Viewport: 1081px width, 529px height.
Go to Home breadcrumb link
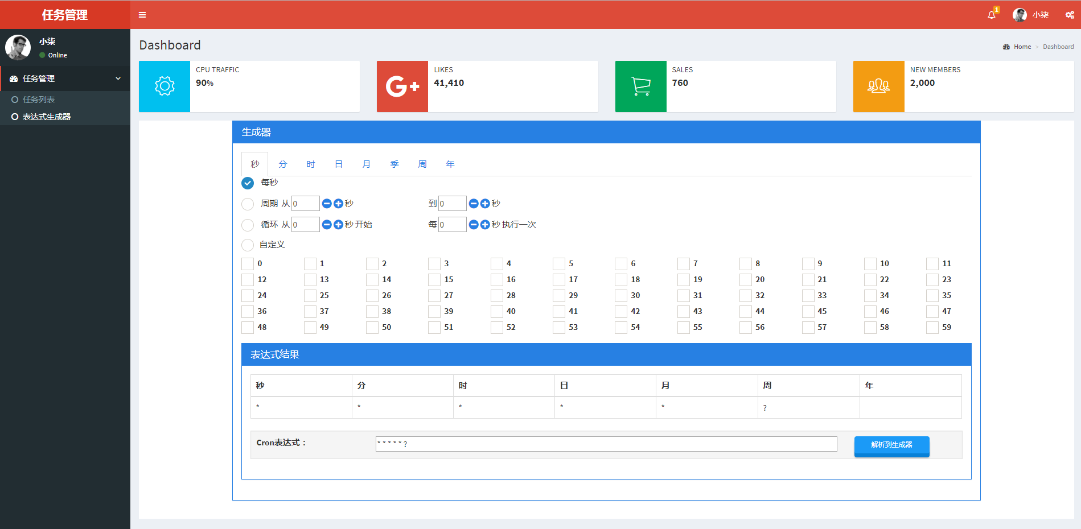[1022, 47]
